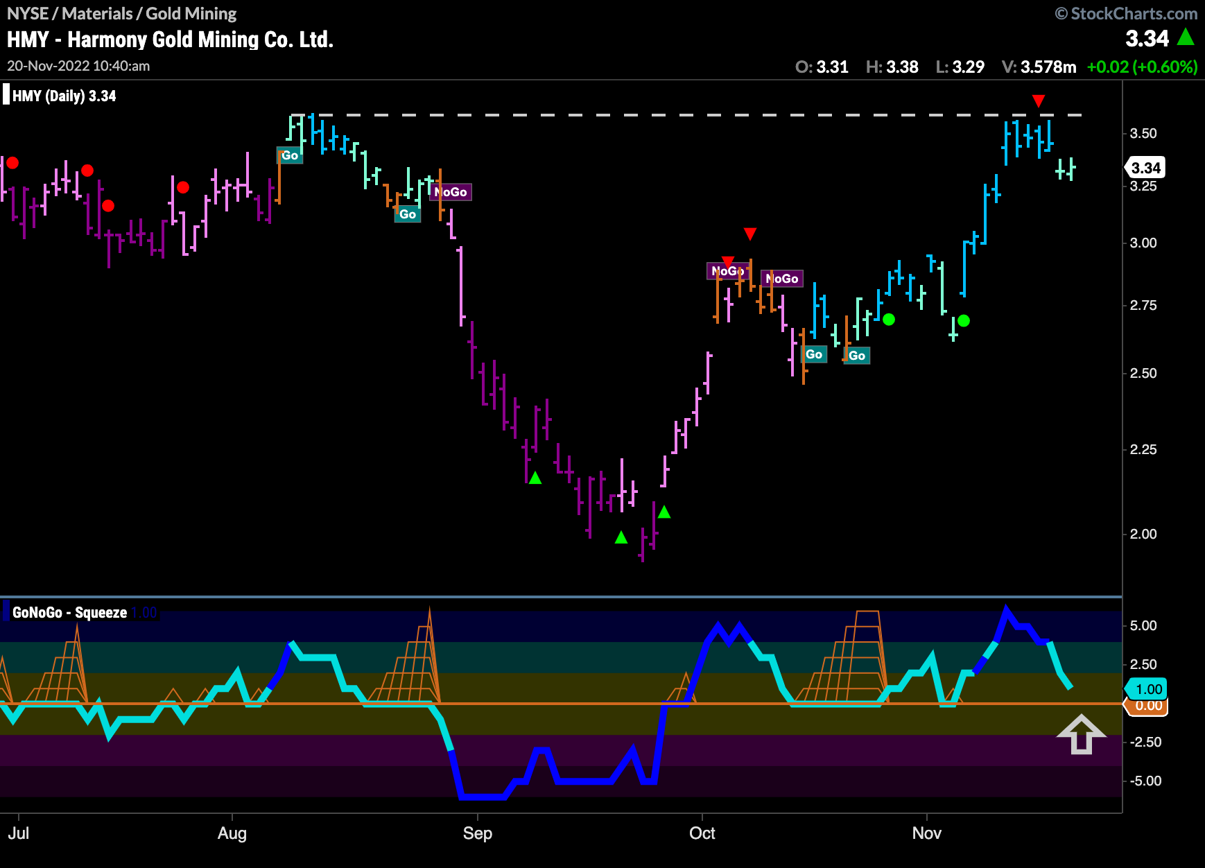This screenshot has width=1205, height=868.
Task: Click the green up triangle just before the October rally
Action: [x=664, y=512]
